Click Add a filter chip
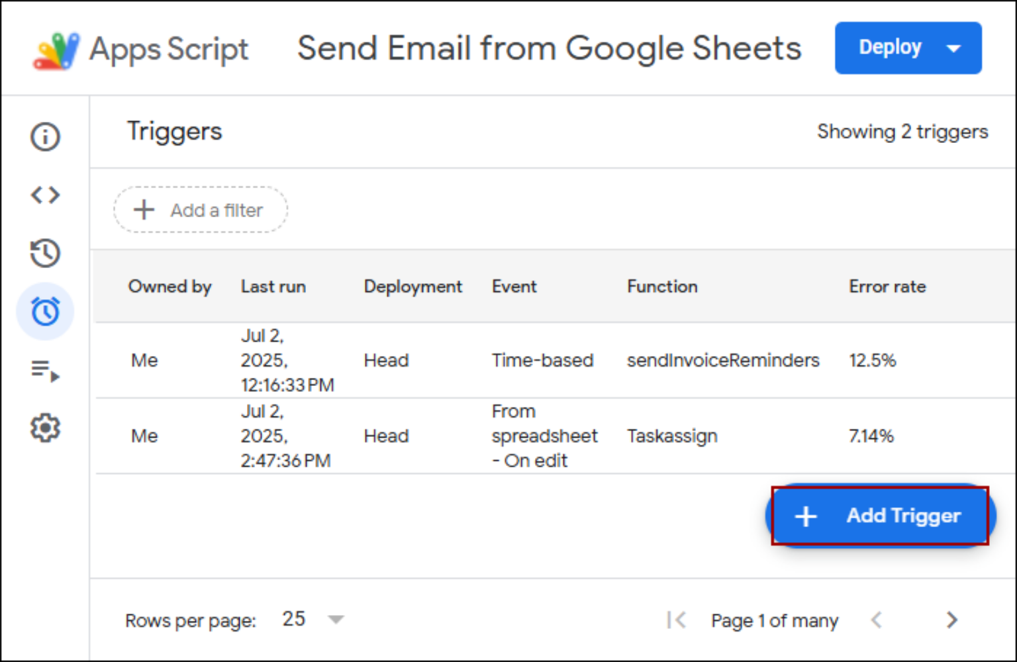The image size is (1017, 662). pos(201,210)
